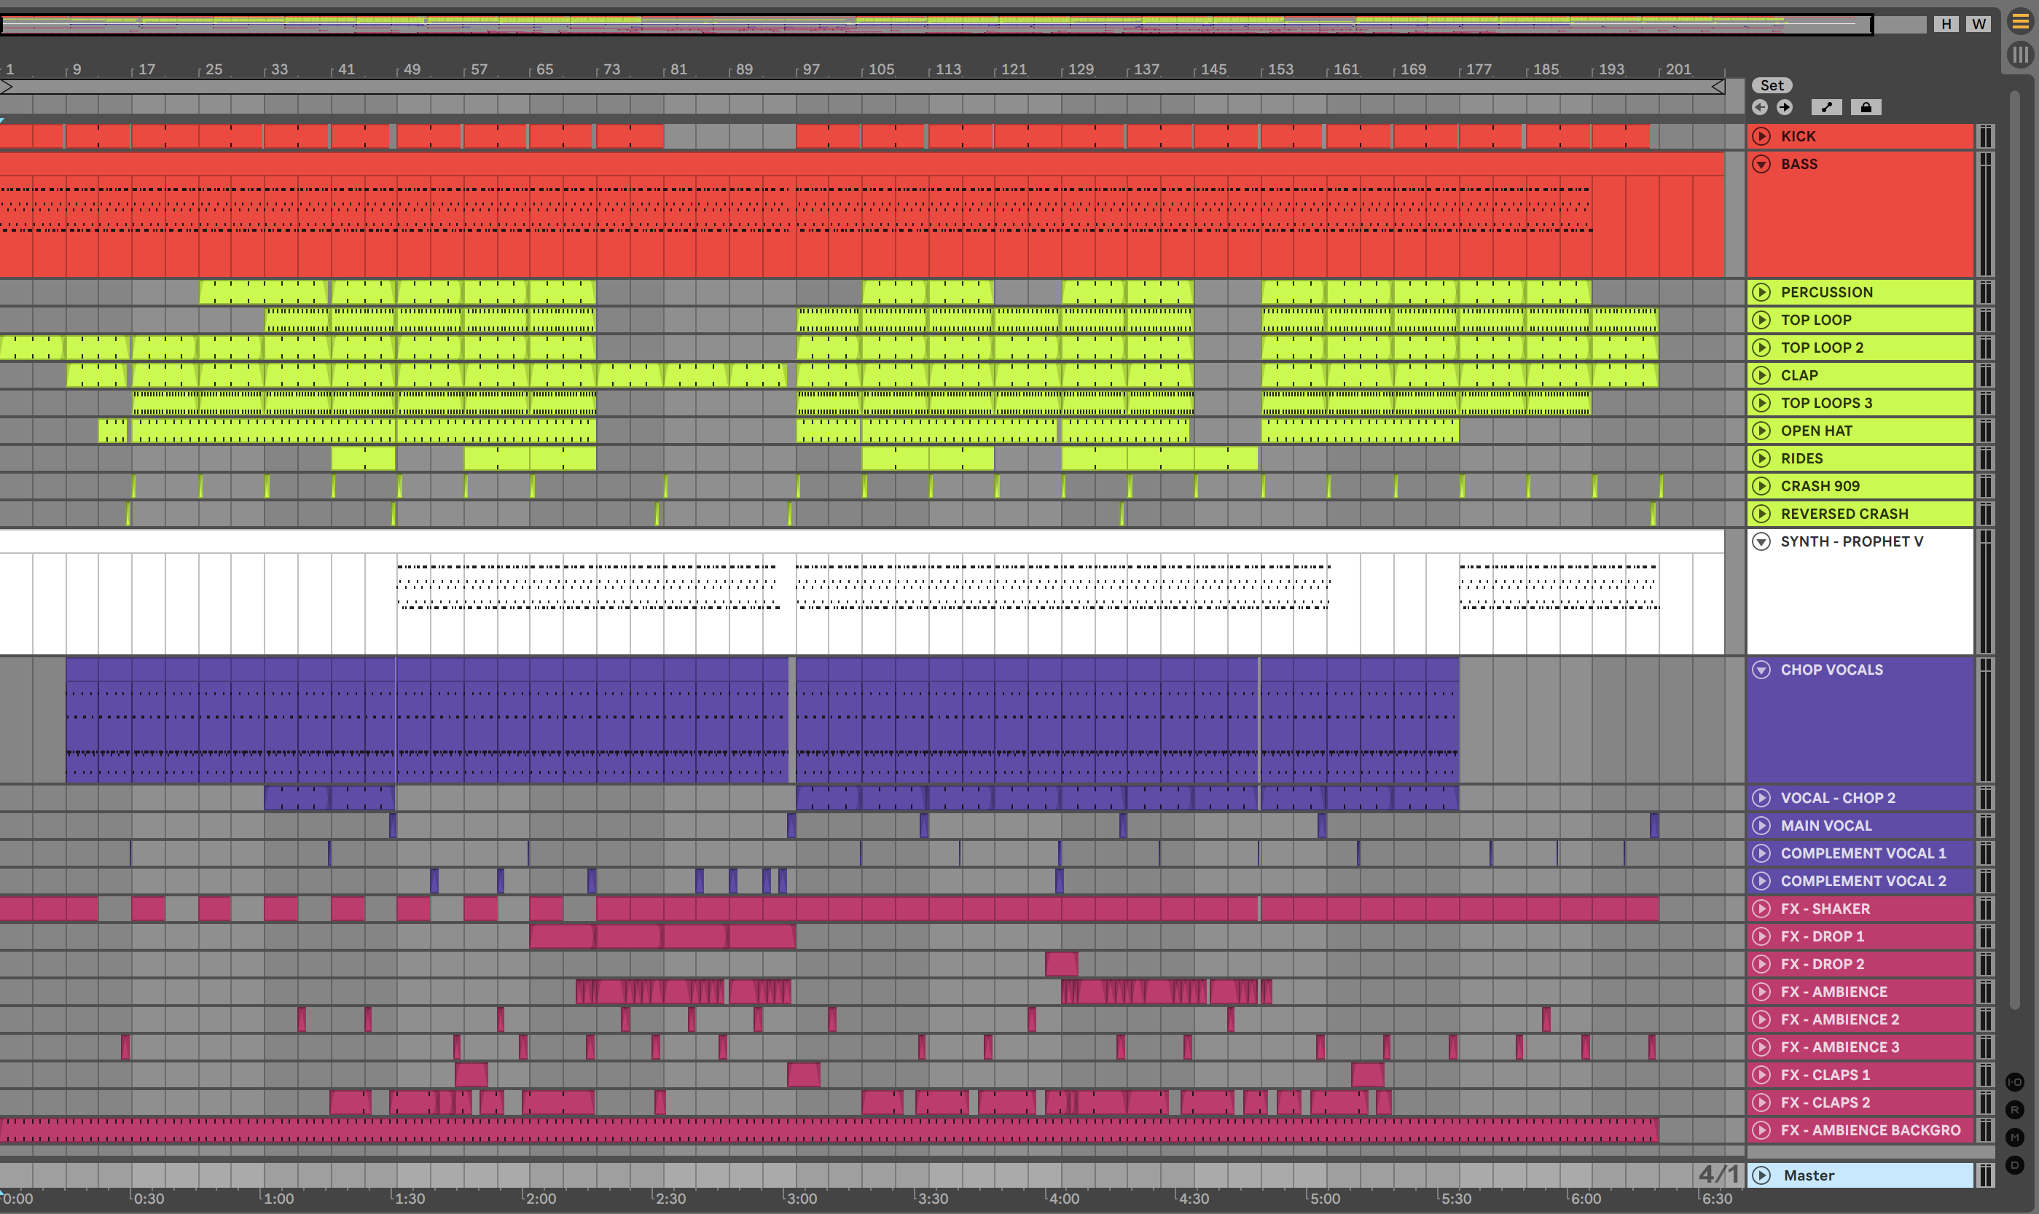2039x1214 pixels.
Task: Collapse the BASS track with its triangle
Action: click(x=1762, y=164)
